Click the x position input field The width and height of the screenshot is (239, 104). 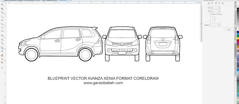pyautogui.click(x=213, y=8)
